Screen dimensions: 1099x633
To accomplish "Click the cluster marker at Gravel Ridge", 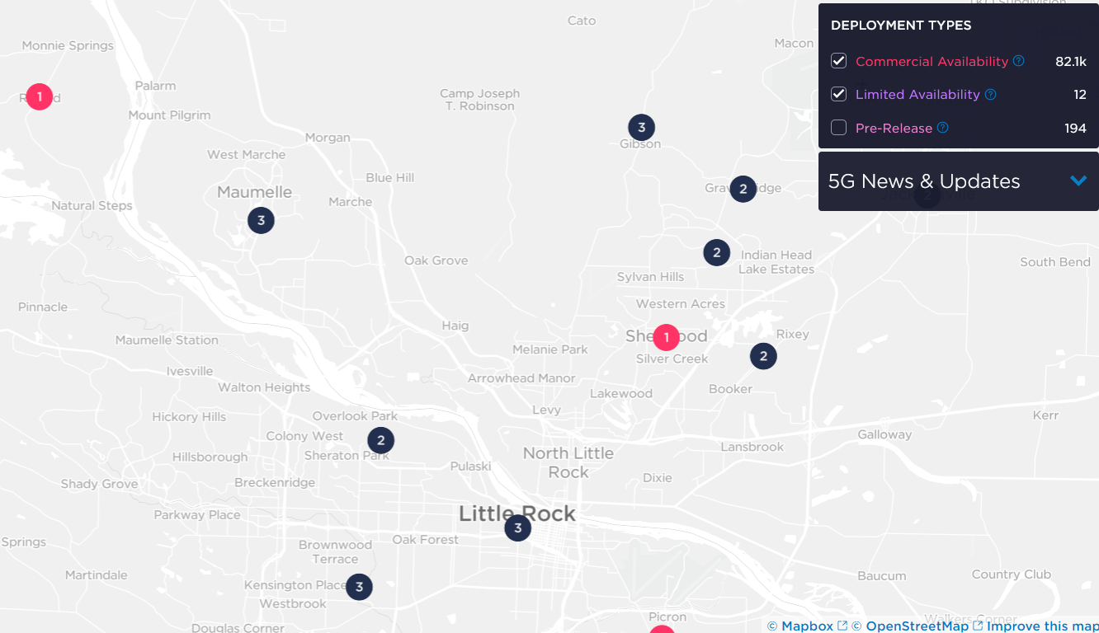I will pos(743,189).
